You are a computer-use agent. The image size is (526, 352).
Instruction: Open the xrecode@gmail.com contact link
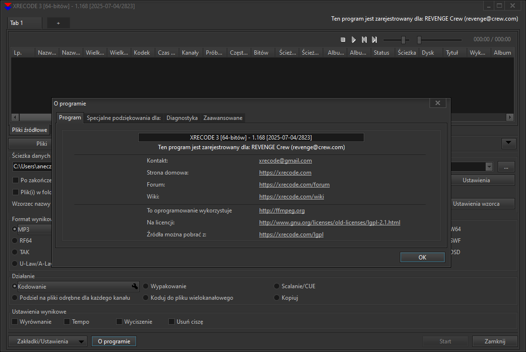(286, 161)
